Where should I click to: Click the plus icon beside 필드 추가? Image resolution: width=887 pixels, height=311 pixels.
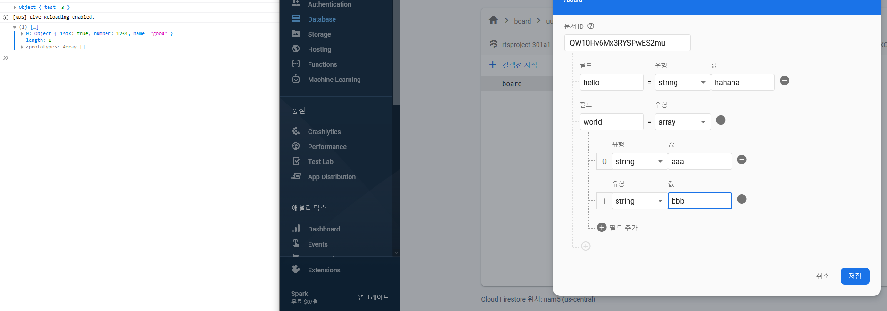(602, 227)
